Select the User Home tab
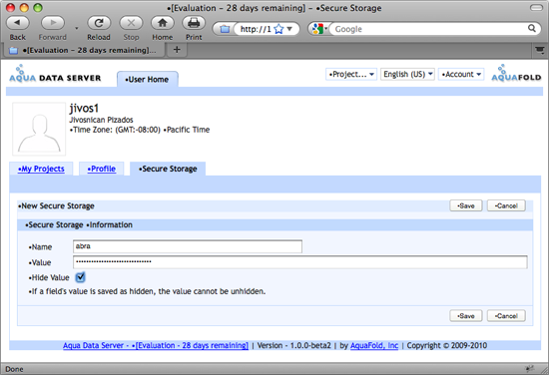This screenshot has height=375, width=549. pos(148,80)
